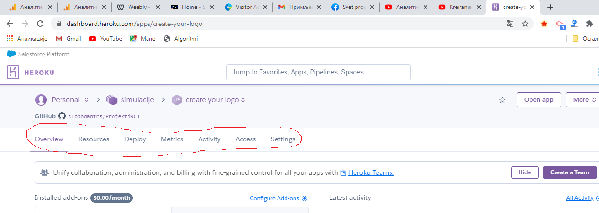Image resolution: width=599 pixels, height=213 pixels.
Task: Open the Мапе maps bookmark
Action: point(143,39)
